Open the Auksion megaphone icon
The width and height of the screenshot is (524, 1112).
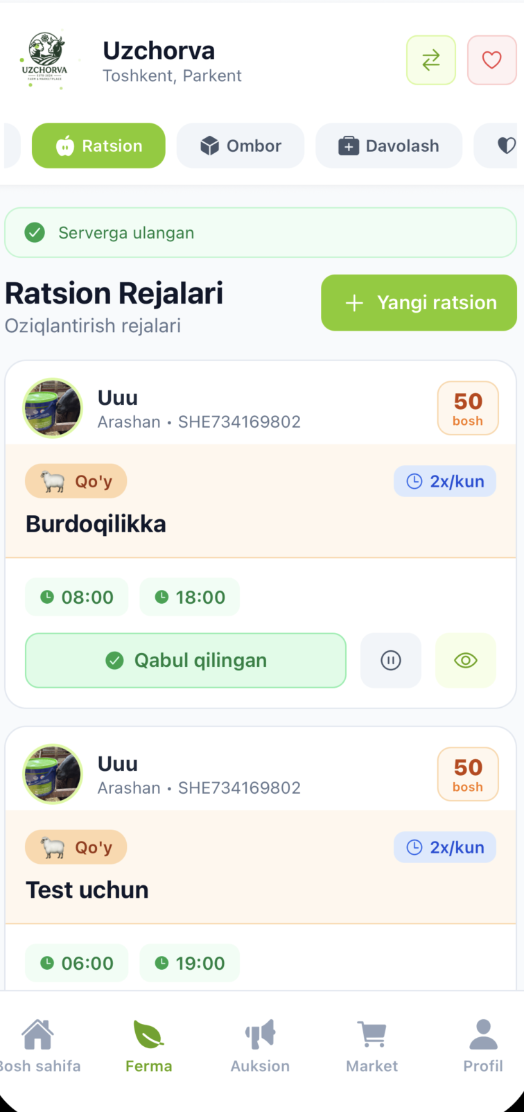coord(260,1045)
